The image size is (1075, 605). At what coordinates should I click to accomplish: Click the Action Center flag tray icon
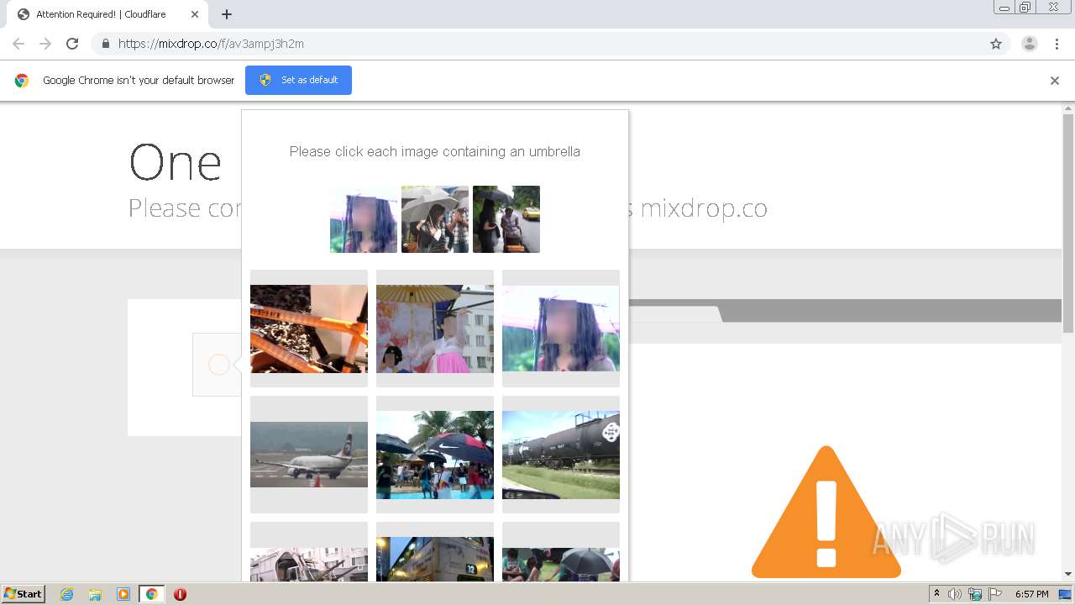[x=994, y=594]
